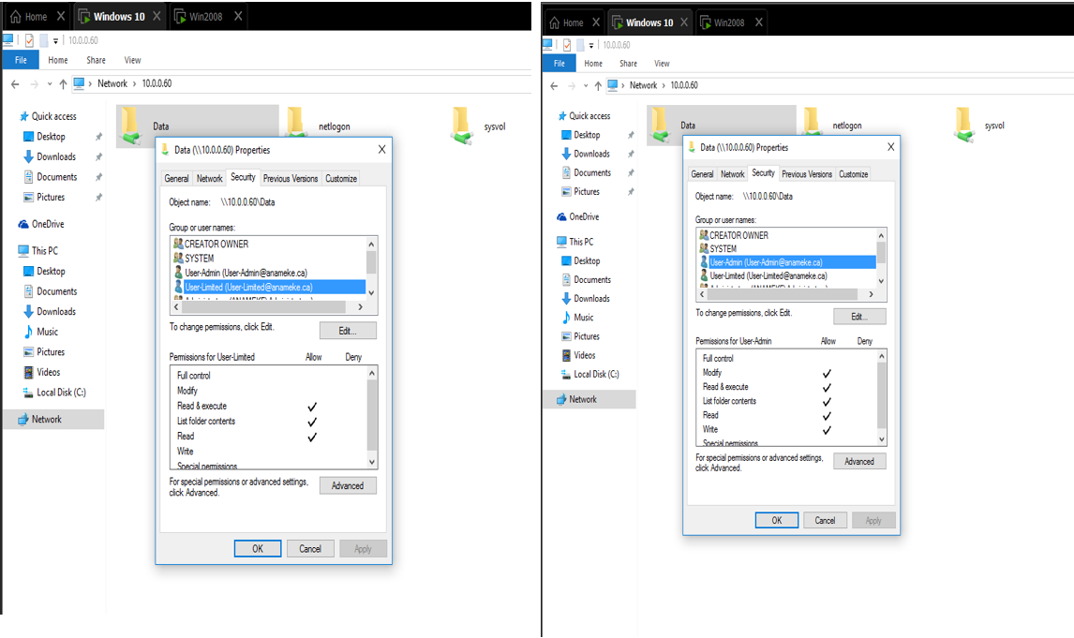Viewport: 1074px width, 638px height.
Task: Select OneDrive in the navigation pane
Action: point(39,223)
